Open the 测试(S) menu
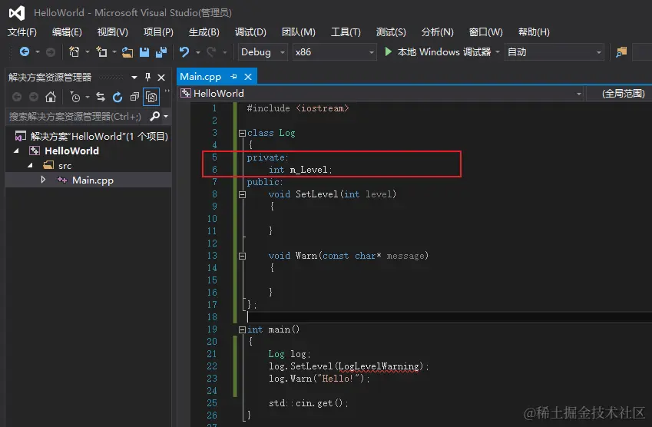 (391, 32)
